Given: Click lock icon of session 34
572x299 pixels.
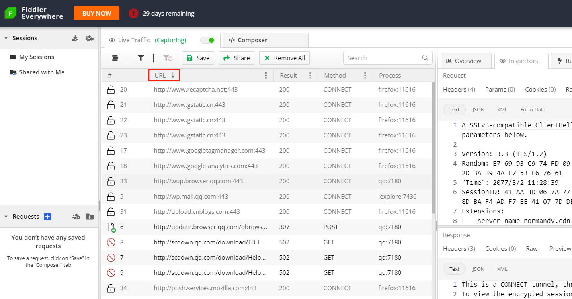Looking at the screenshot, I should click(111, 288).
